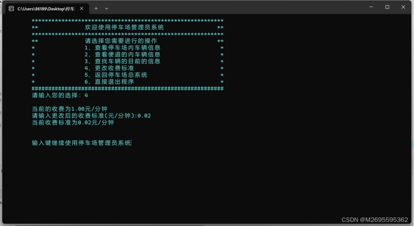Click the line 当前的收费为1.00元/分钟
This screenshot has height=226, width=414.
coord(70,109)
